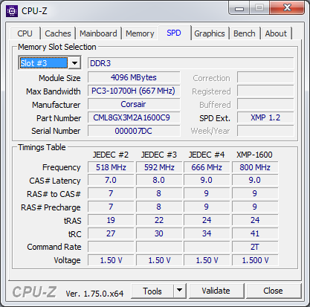Open the memory slot dropdown arrow
Viewport: 310px width, 307px height.
point(74,63)
